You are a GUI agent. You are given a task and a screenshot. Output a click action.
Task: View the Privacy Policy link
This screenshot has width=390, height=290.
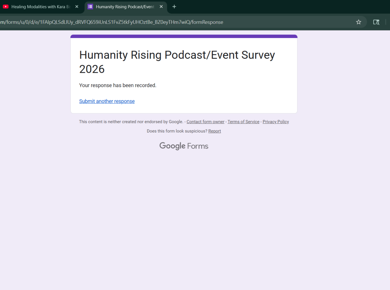(276, 122)
